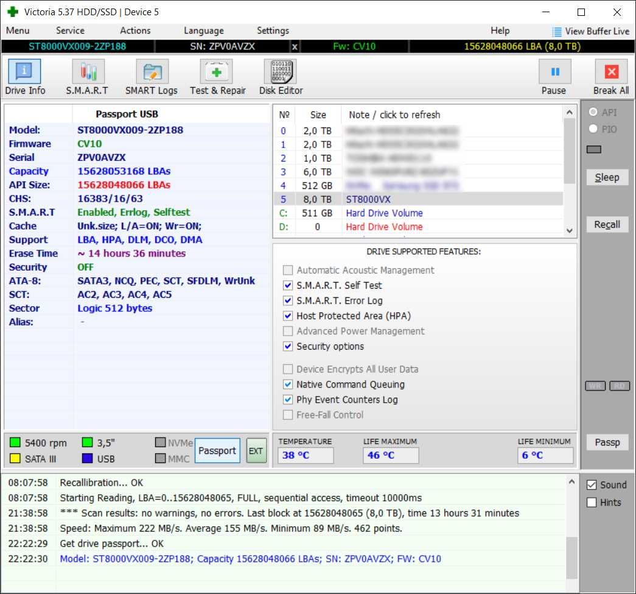Click the Passp button
Image resolution: width=636 pixels, height=594 pixels.
coord(607,442)
